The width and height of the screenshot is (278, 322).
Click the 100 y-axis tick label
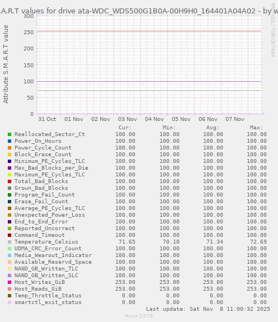(x=29, y=82)
